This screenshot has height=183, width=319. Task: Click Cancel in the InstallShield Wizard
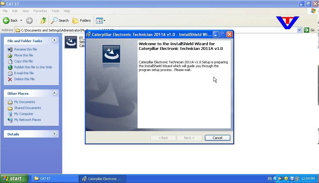click(x=218, y=138)
